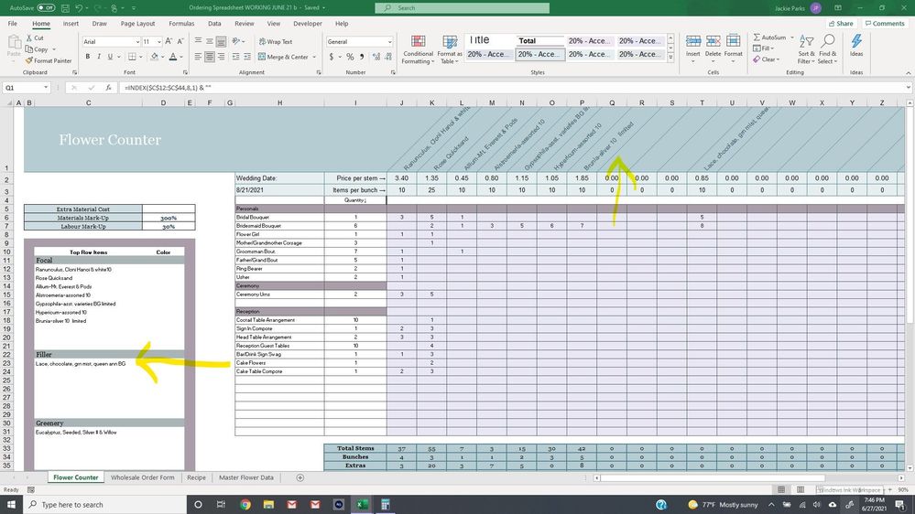Activate the Format Painter

click(x=49, y=60)
